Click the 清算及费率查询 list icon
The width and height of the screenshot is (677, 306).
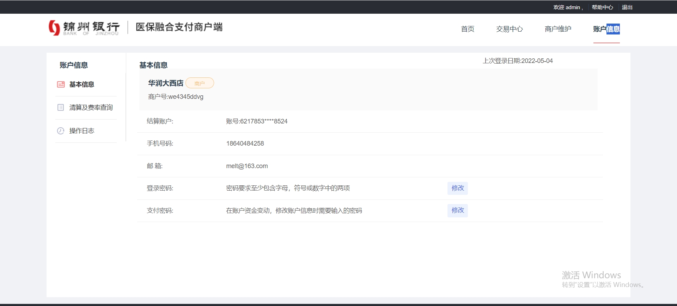coord(61,107)
